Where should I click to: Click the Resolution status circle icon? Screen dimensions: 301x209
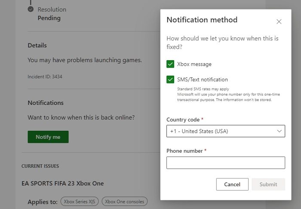coord(31,9)
